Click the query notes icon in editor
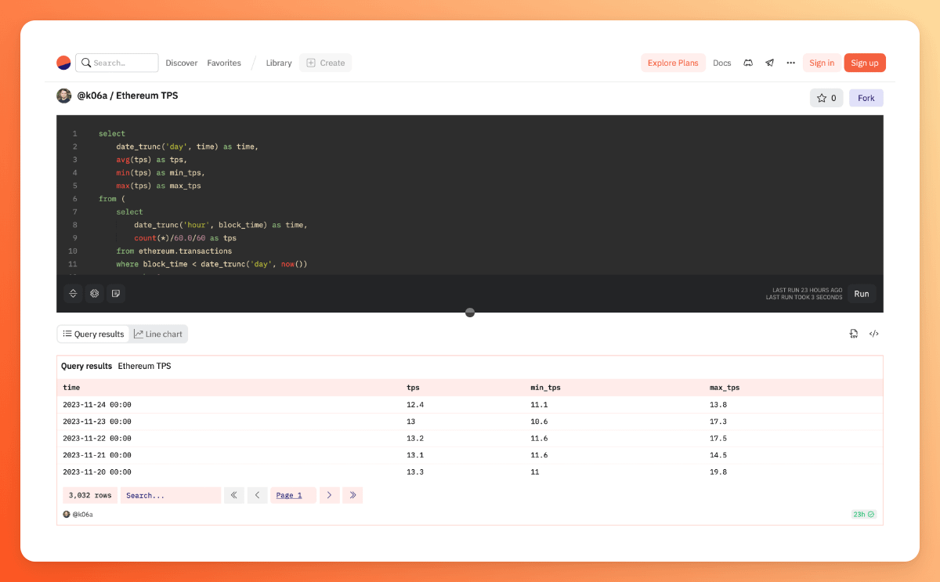Screen dimensions: 940x582 [x=116, y=294]
